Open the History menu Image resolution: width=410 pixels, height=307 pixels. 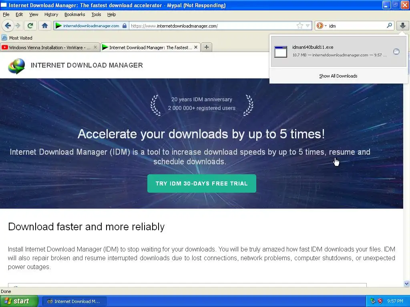(x=51, y=15)
